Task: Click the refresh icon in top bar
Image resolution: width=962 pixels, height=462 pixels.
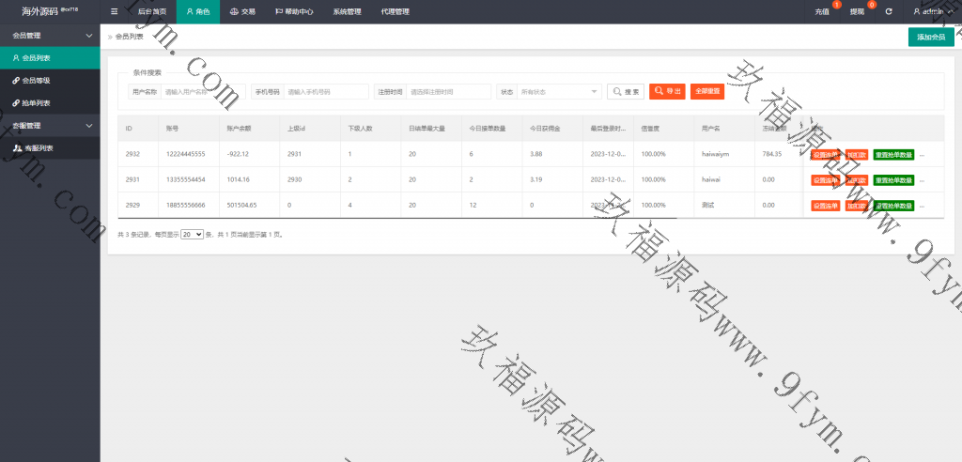Action: click(x=888, y=11)
